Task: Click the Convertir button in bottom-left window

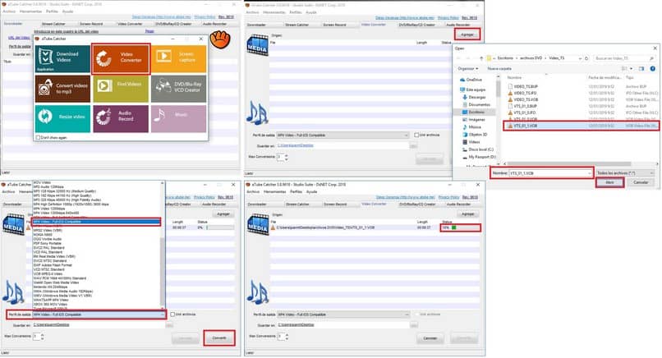Action: pyautogui.click(x=219, y=338)
